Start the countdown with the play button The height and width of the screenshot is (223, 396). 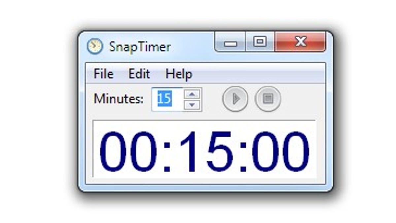(235, 98)
